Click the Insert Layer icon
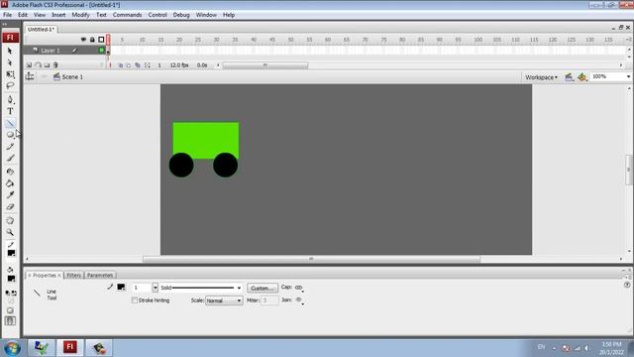 [29, 64]
